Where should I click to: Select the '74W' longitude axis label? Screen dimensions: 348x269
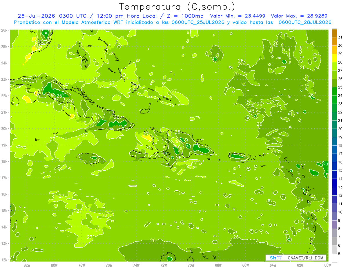point(136,265)
